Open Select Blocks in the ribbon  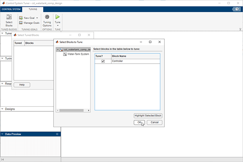(x=9, y=20)
